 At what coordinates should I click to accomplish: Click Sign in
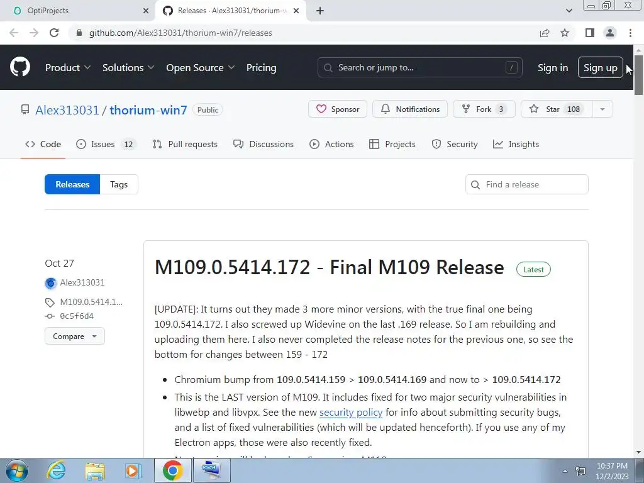[x=553, y=68]
